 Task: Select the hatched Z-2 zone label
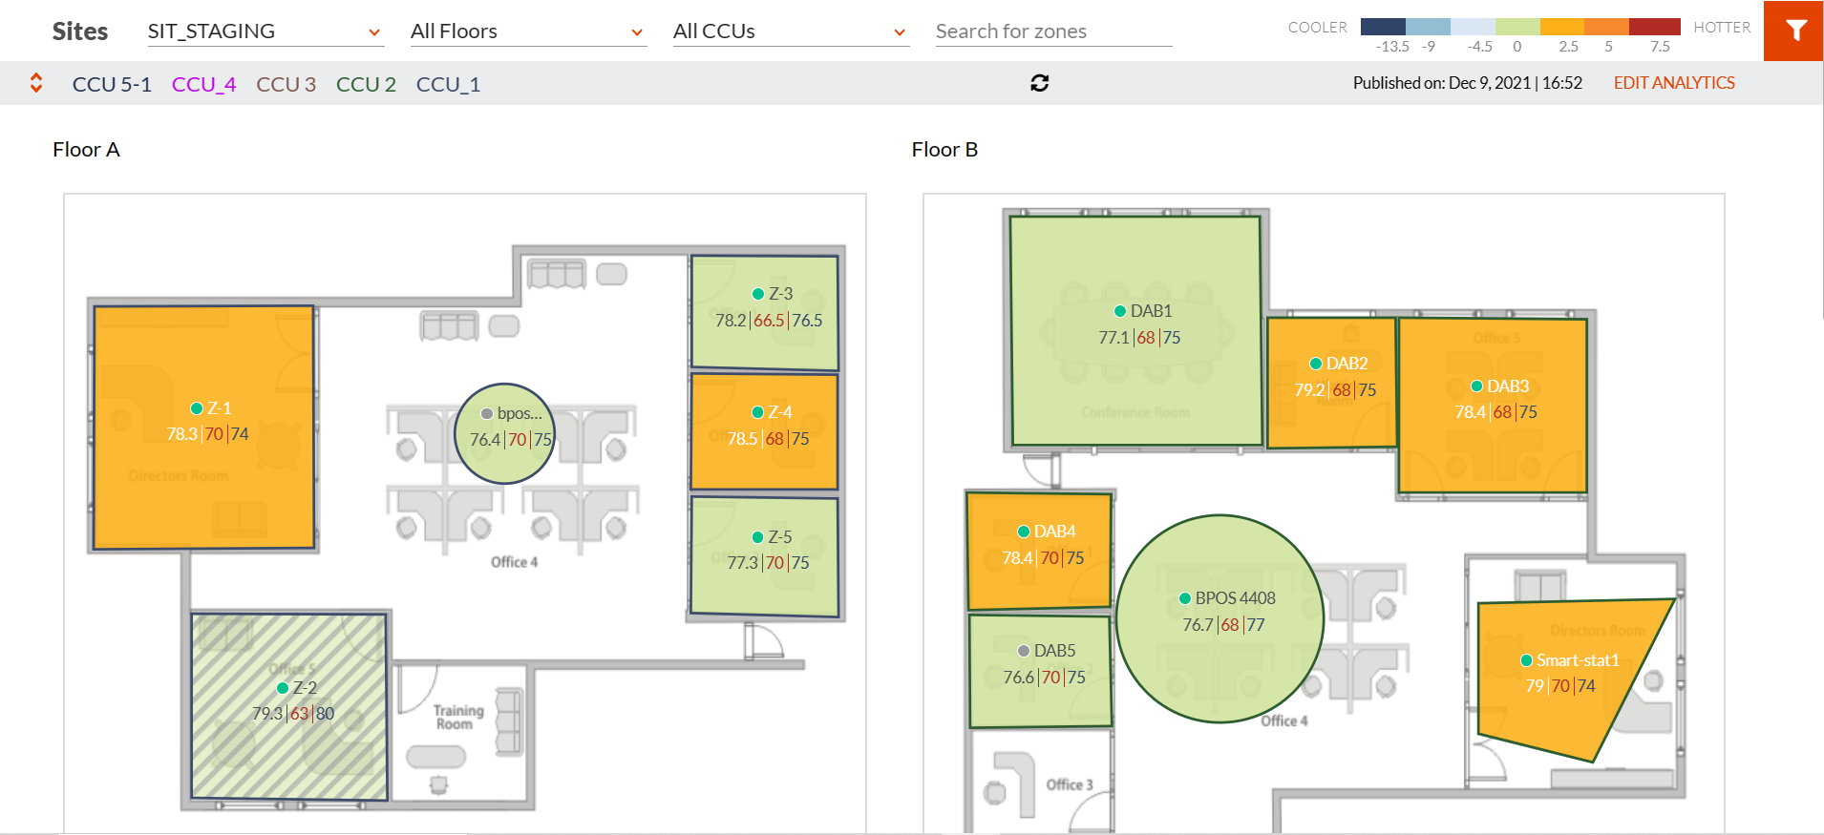point(305,688)
